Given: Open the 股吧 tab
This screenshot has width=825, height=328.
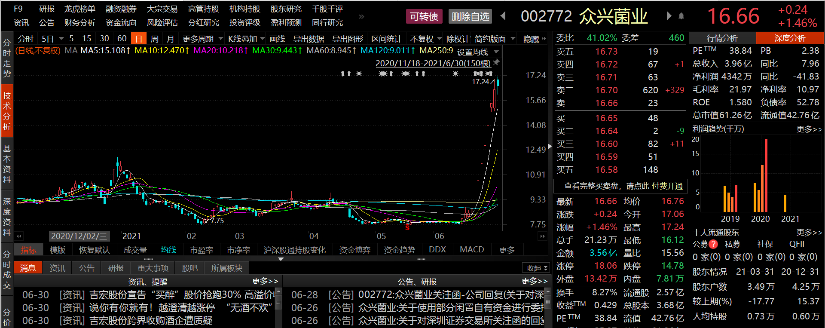Looking at the screenshot, I should pos(189,268).
